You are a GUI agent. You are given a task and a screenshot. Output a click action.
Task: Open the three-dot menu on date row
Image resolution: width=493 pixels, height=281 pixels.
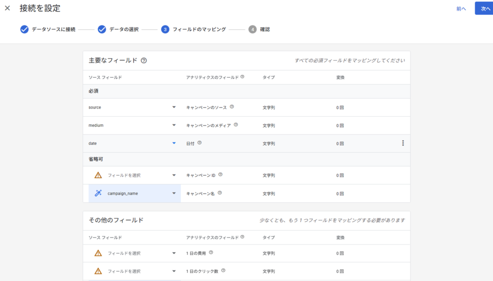pos(402,143)
